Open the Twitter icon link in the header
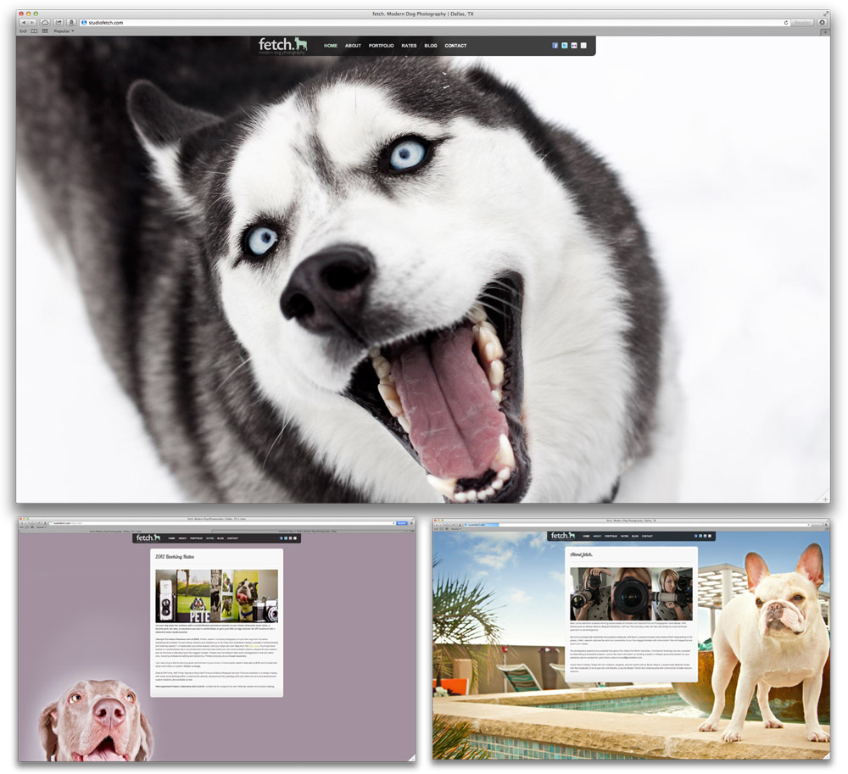 tap(565, 46)
